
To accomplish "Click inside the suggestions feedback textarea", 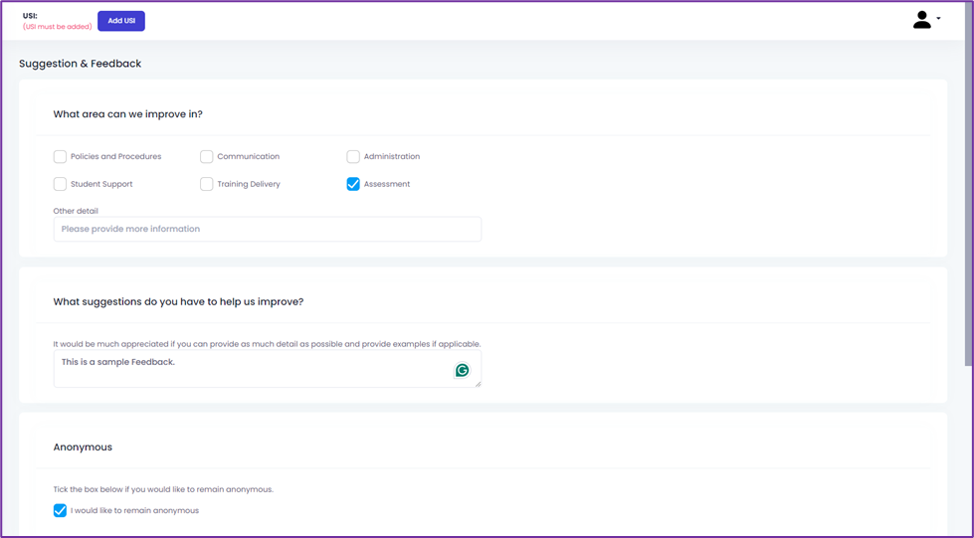I will click(267, 368).
